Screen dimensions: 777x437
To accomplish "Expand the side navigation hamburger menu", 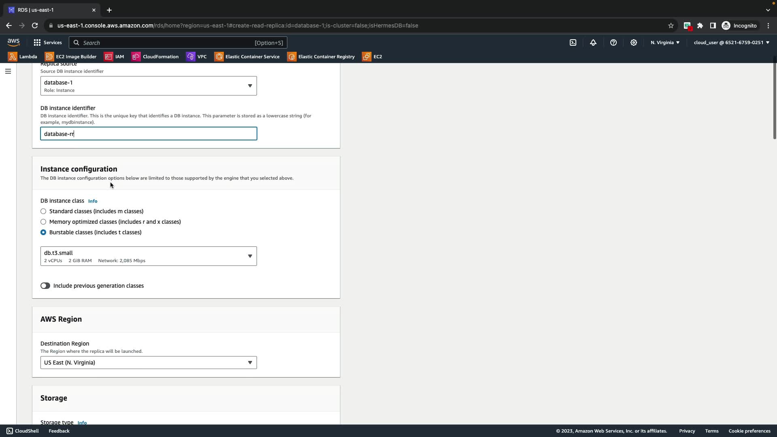I will click(x=8, y=71).
